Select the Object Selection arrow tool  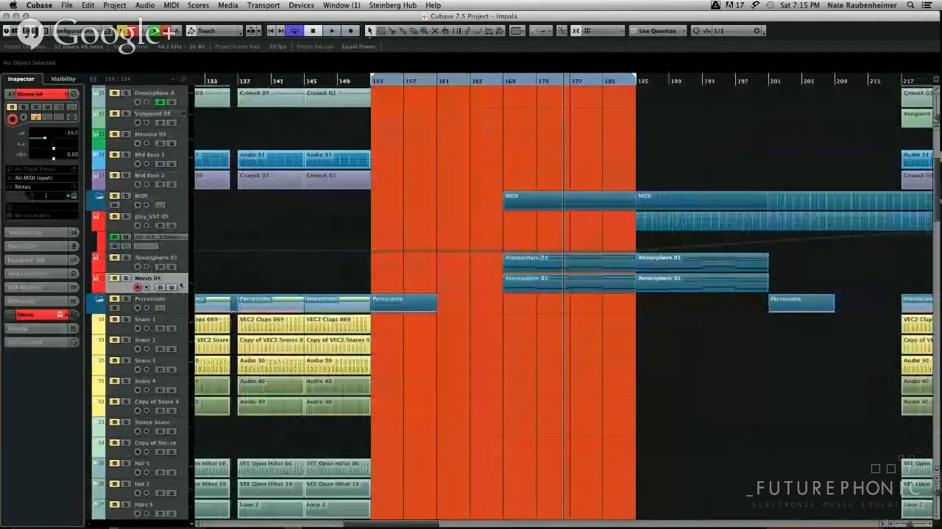(370, 31)
